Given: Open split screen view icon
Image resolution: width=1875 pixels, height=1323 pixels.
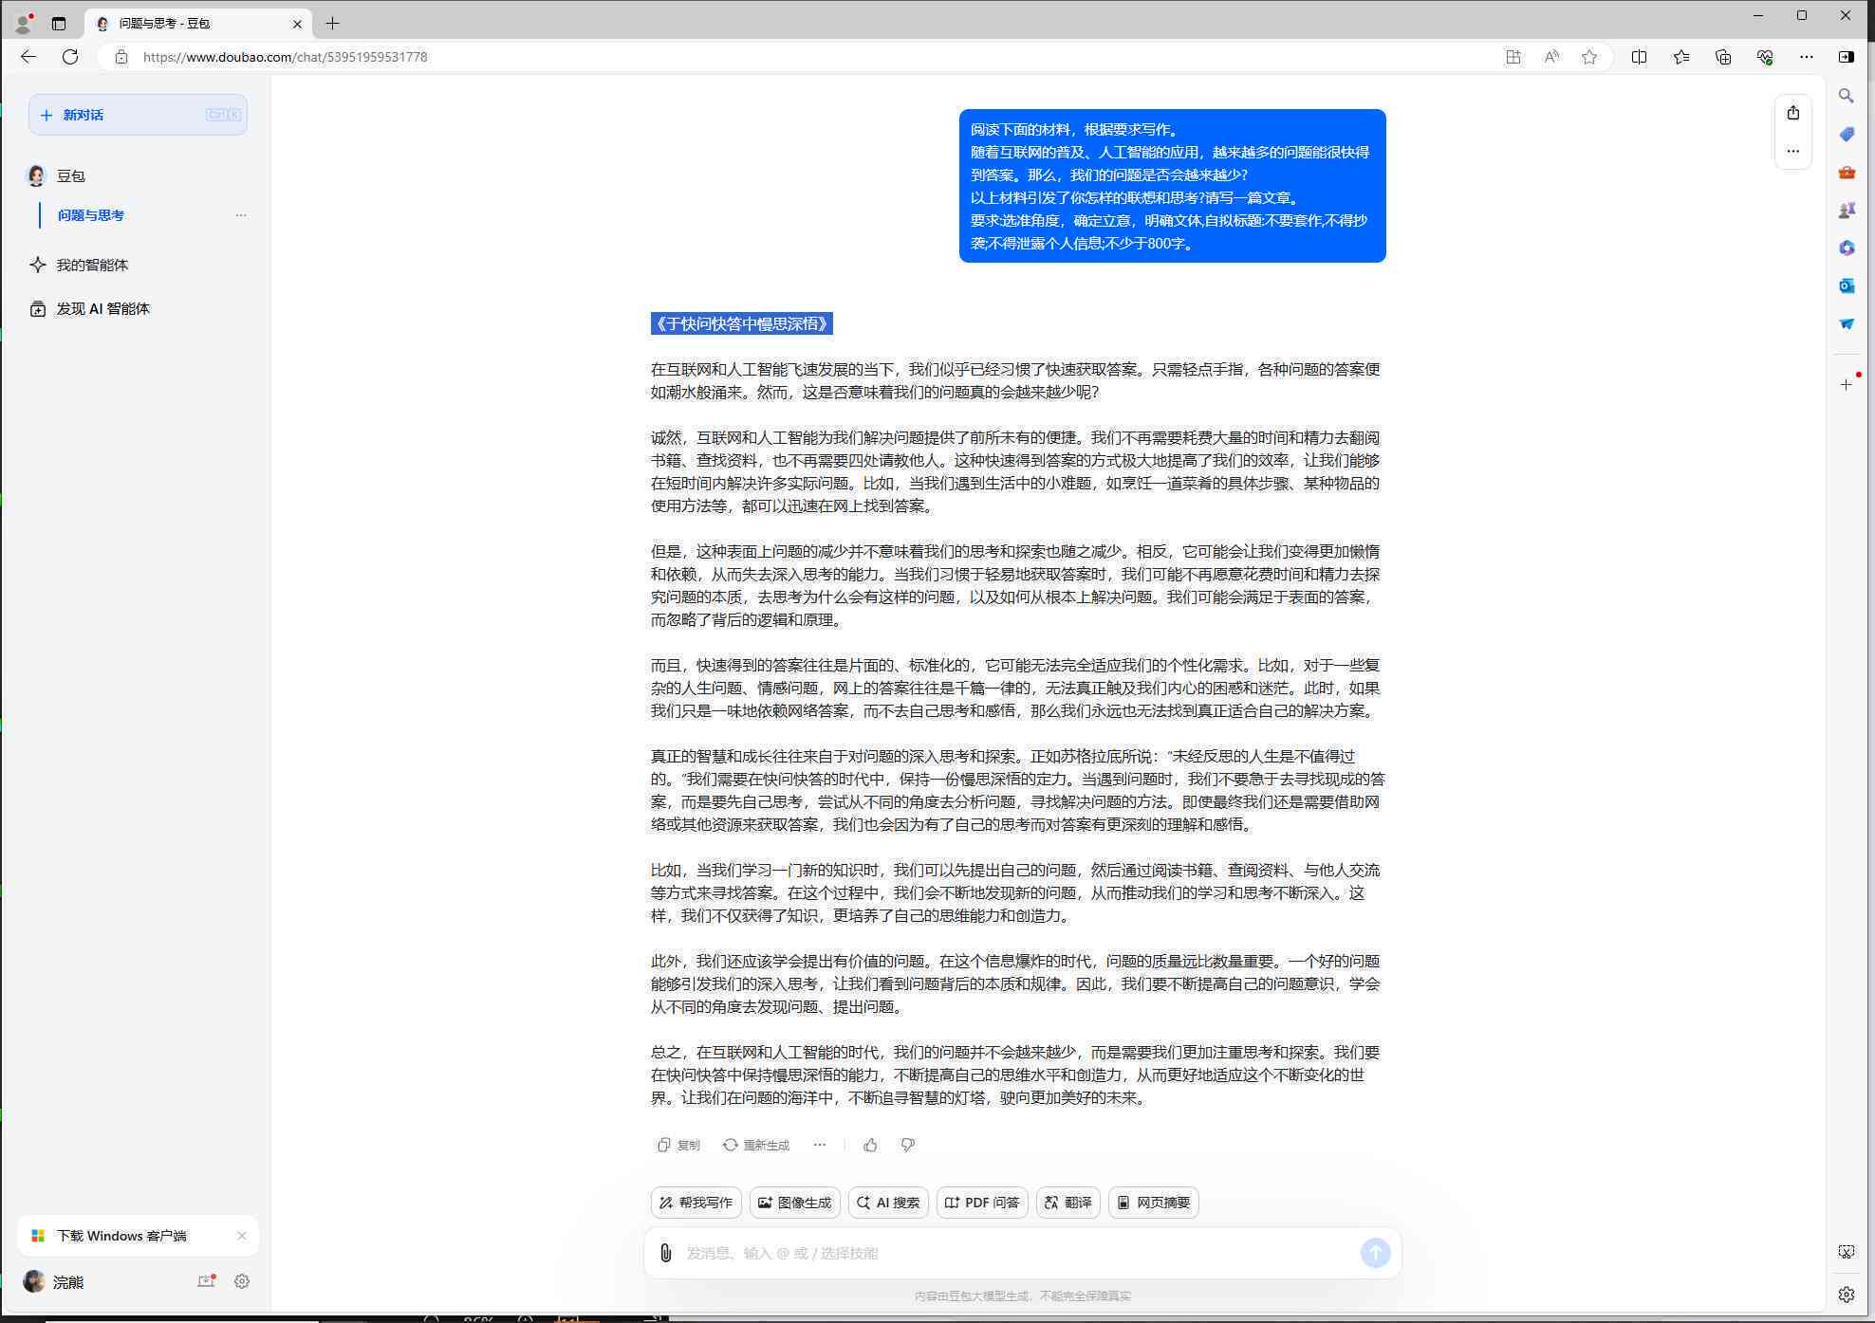Looking at the screenshot, I should (1639, 57).
